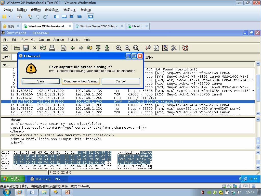Open the Go menu
Viewport: 261px width, 196px height.
click(33, 40)
